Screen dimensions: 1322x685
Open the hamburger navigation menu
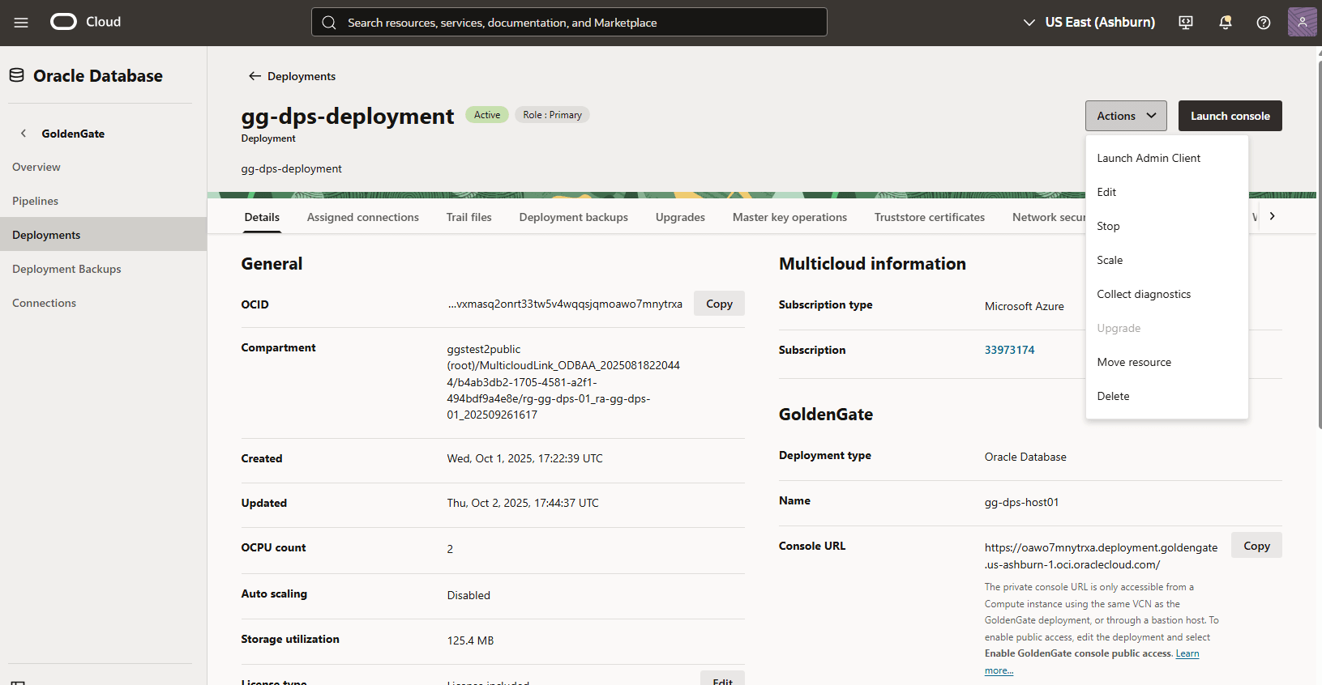pos(21,23)
